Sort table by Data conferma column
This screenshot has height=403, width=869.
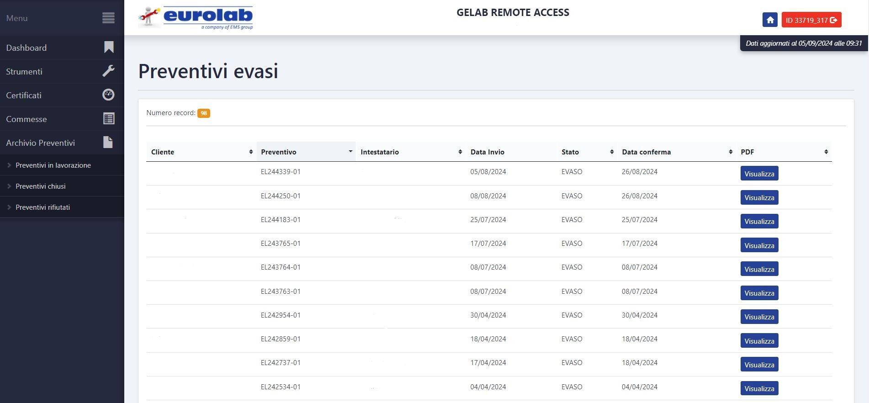[677, 152]
